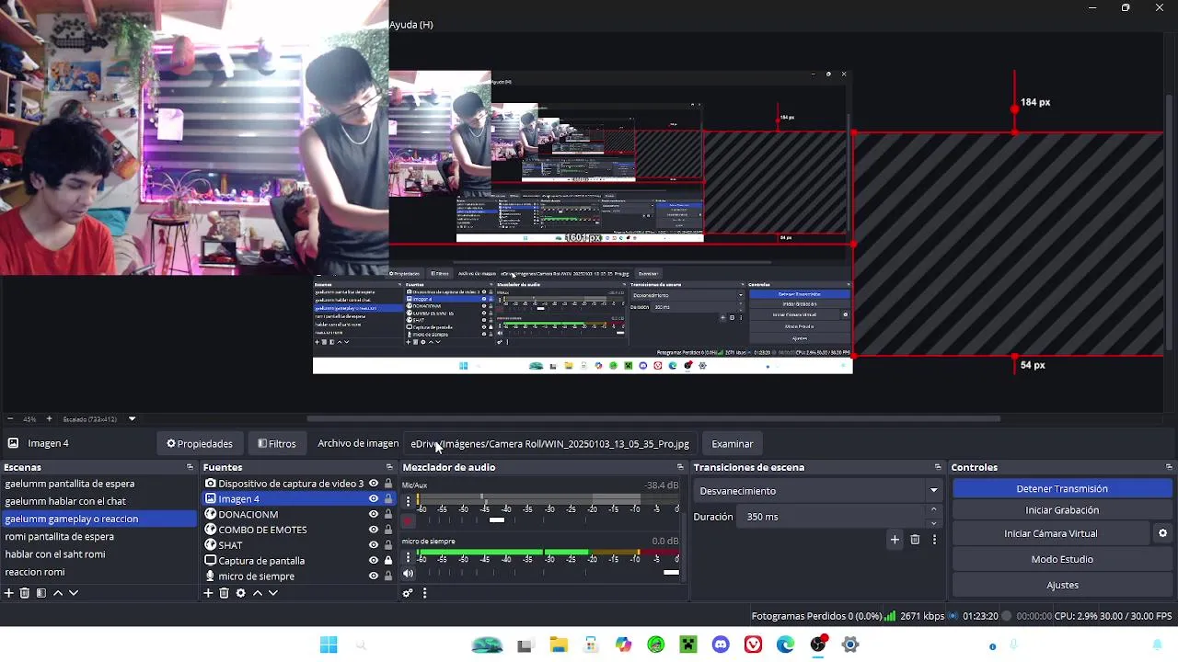The height and width of the screenshot is (662, 1178).
Task: Open transition properties dots menu
Action: (x=934, y=540)
